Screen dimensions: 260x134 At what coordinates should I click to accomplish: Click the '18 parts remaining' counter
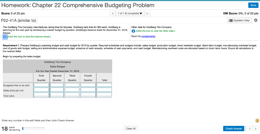tap(11, 128)
